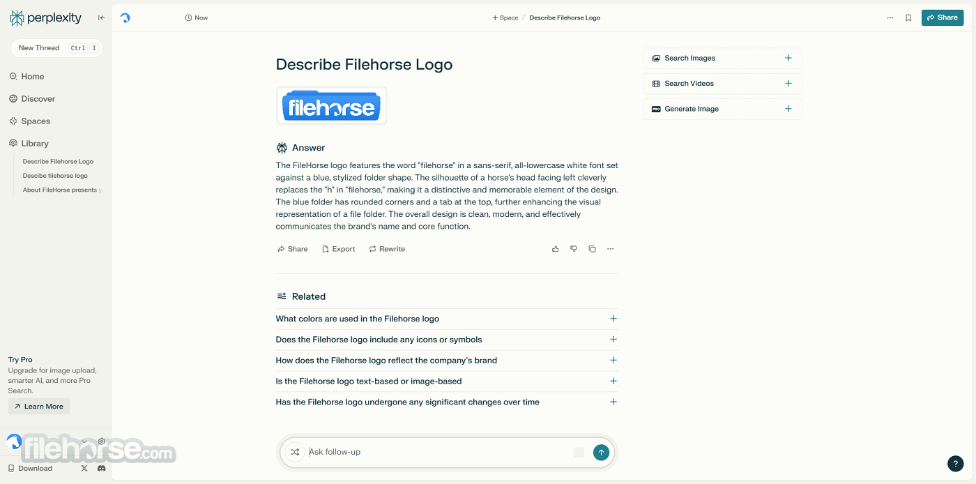Click 'Has the Filehorse logo undergone' question
The image size is (976, 484).
pos(408,402)
